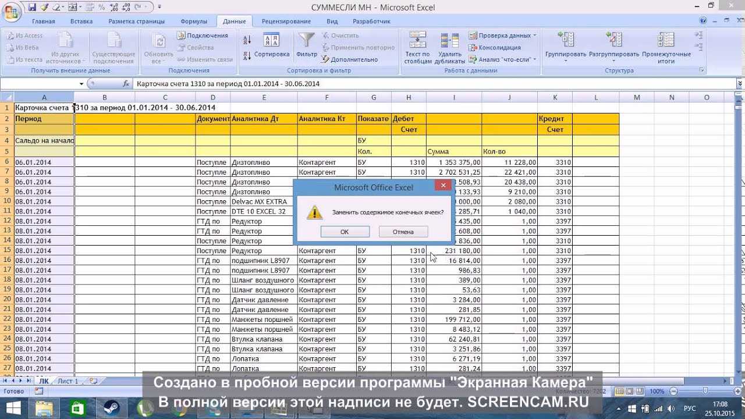
Task: Insert new worksheet tab icon
Action: pyautogui.click(x=93, y=381)
